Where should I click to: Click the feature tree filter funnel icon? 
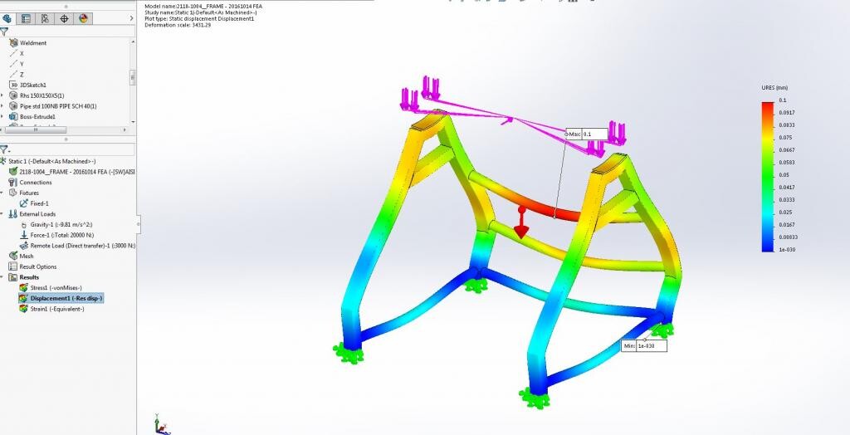(4, 32)
